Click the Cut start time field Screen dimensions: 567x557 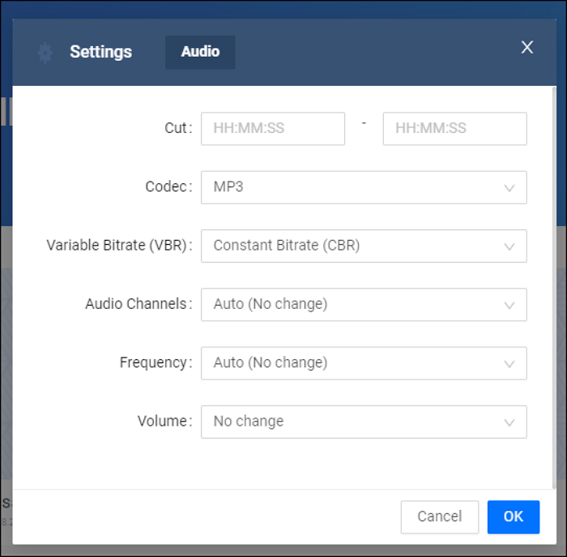click(x=273, y=129)
